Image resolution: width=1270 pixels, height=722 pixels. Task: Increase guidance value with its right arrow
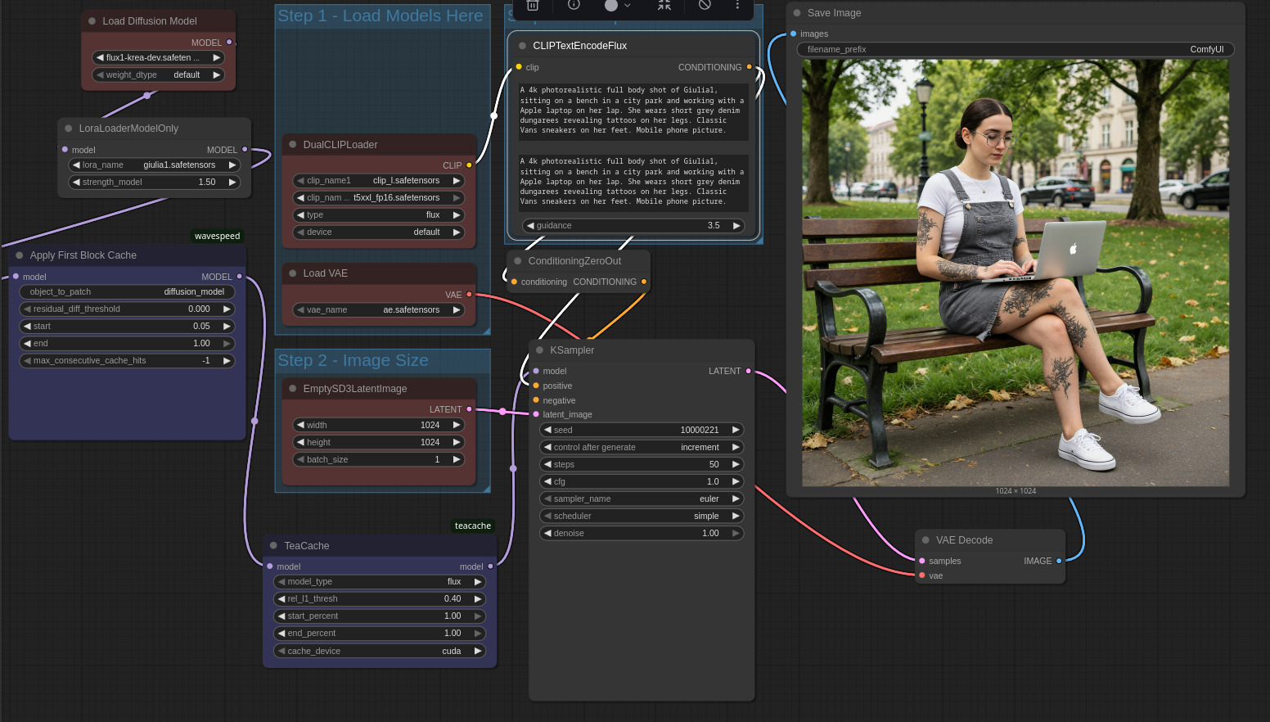pyautogui.click(x=736, y=225)
